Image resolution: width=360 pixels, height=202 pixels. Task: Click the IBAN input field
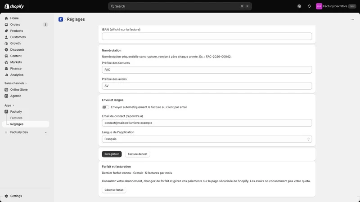point(207,36)
